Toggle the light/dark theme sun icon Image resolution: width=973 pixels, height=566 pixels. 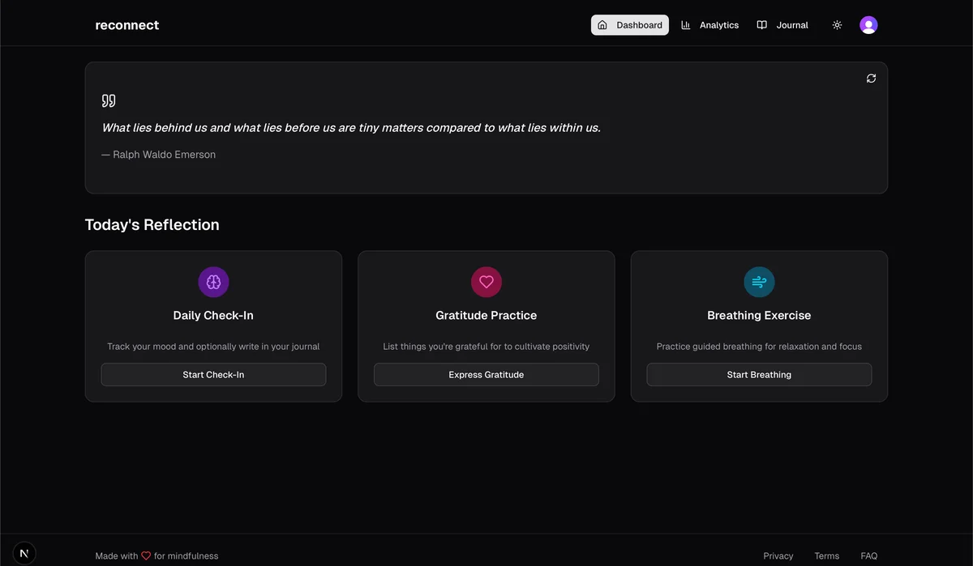[x=837, y=25]
